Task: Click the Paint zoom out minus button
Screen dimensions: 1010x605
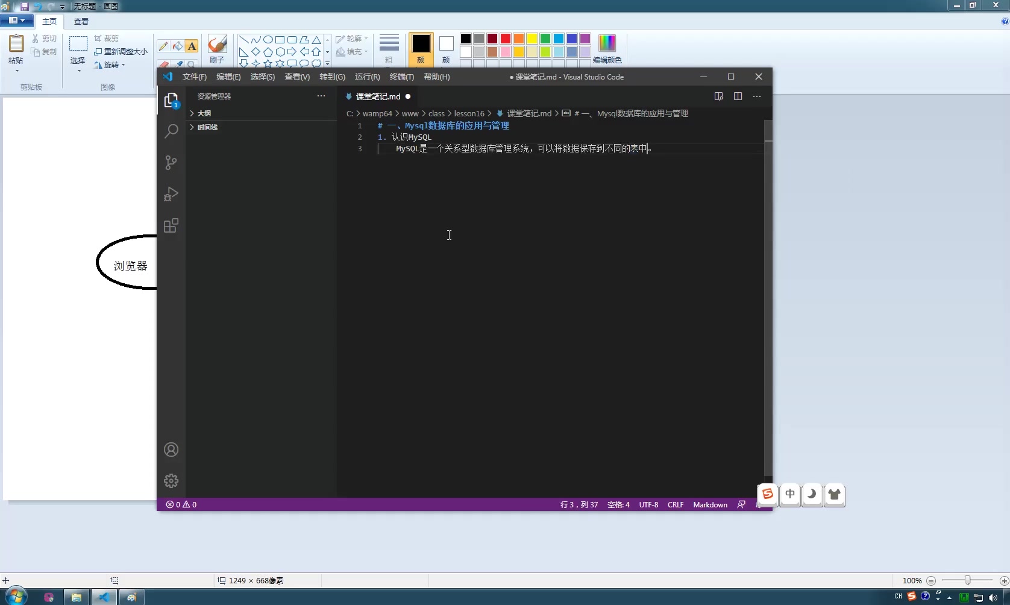Action: click(x=931, y=580)
